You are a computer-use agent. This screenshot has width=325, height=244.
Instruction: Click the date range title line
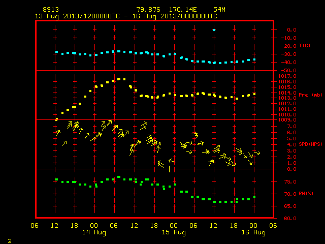click(126, 16)
